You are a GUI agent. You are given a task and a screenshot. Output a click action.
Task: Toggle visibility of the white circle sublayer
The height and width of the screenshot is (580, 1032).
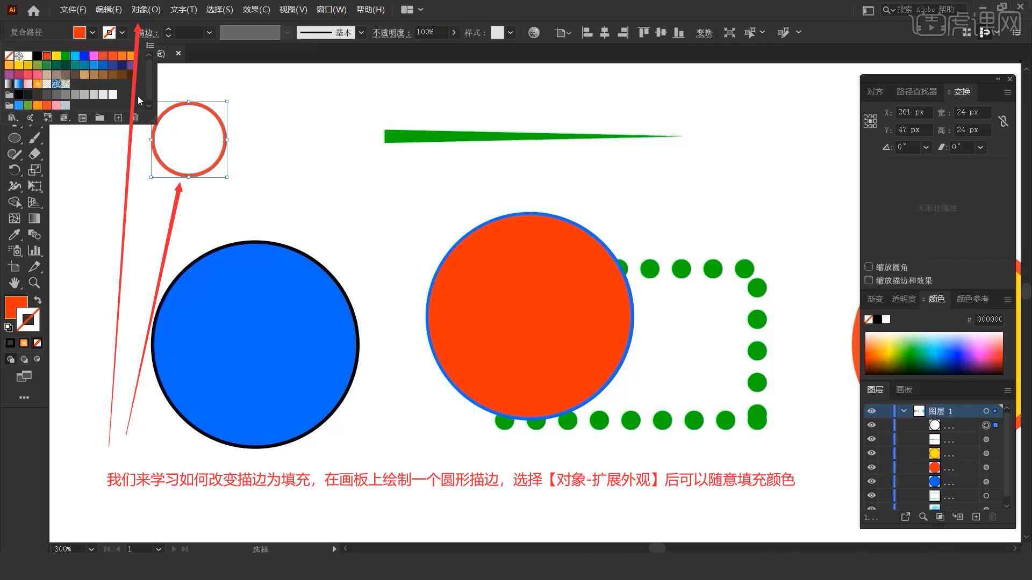871,425
